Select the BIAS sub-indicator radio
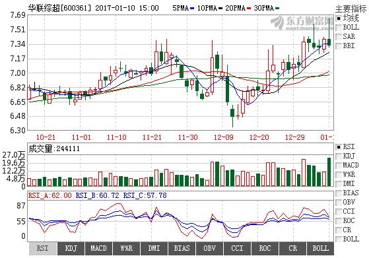Viewport: 369px width, 258px height. (339, 193)
